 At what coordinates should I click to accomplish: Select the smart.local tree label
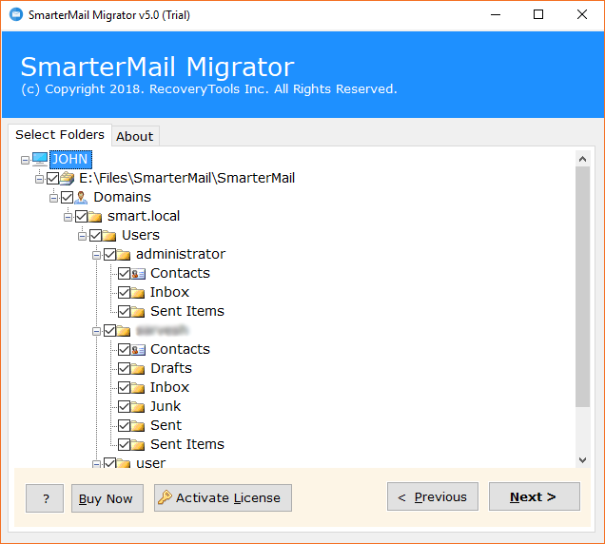tap(144, 217)
